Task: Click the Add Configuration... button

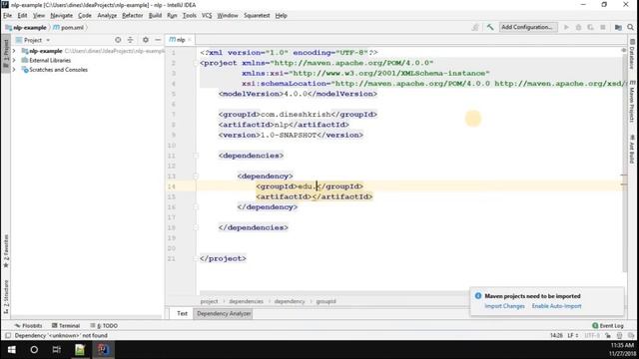Action: point(528,27)
